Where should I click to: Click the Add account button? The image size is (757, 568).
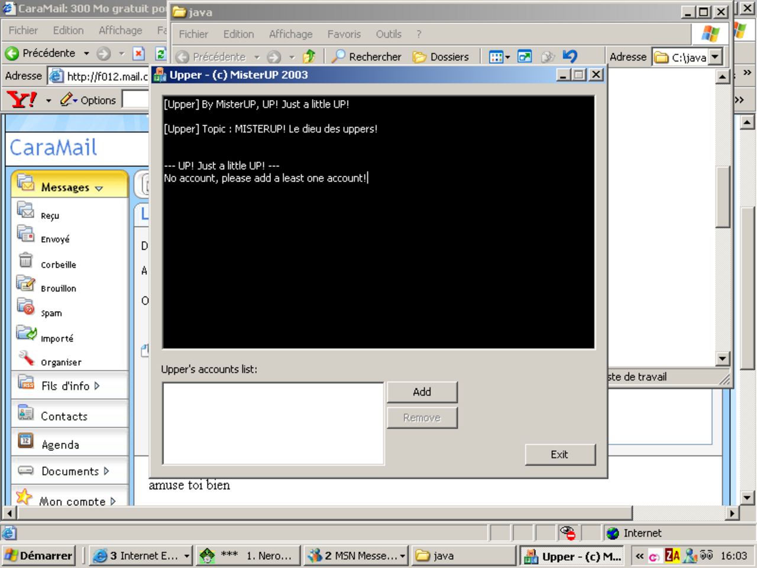point(422,392)
